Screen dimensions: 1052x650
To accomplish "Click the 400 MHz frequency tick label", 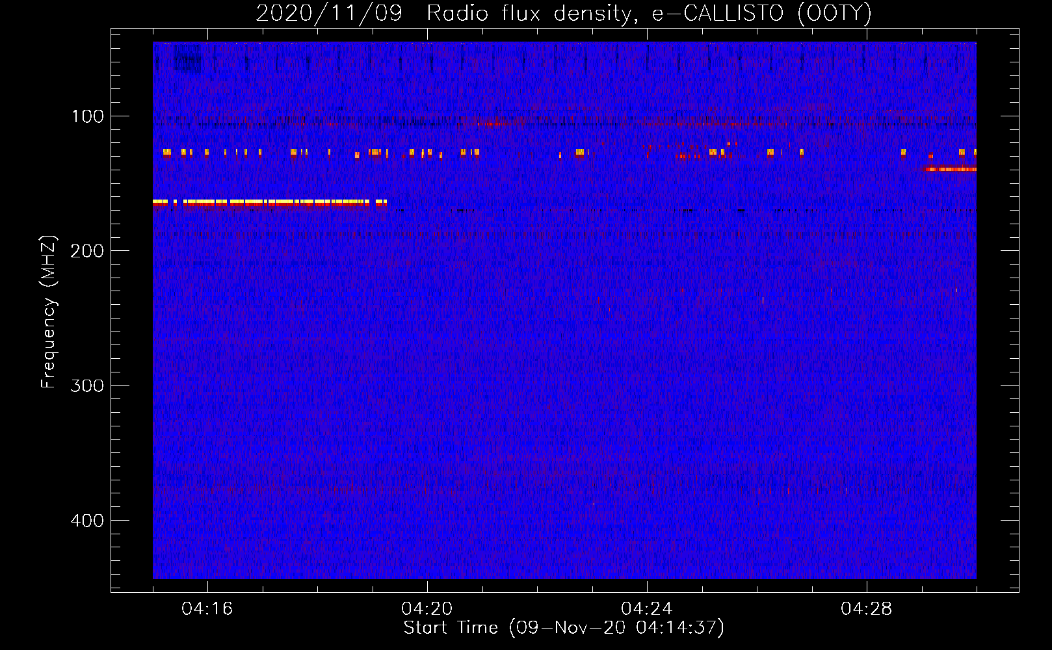I will [87, 521].
